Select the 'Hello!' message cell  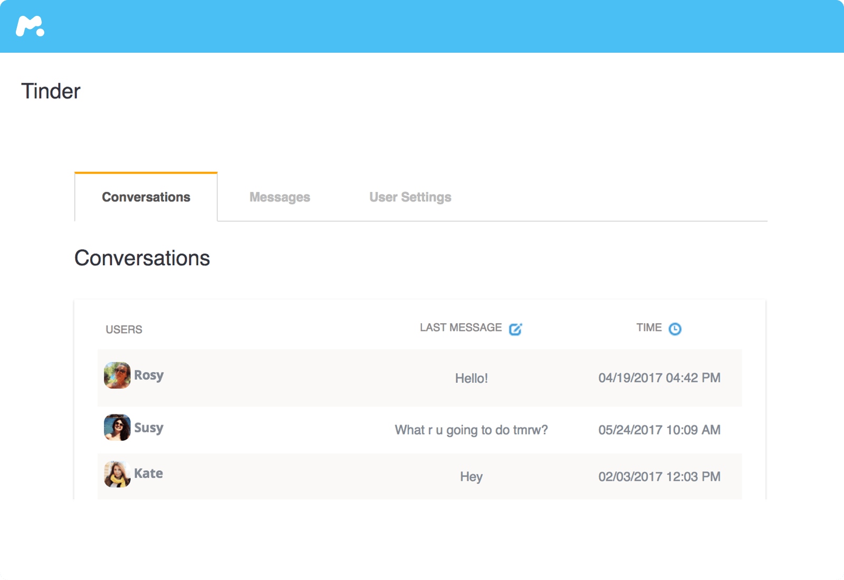(472, 378)
